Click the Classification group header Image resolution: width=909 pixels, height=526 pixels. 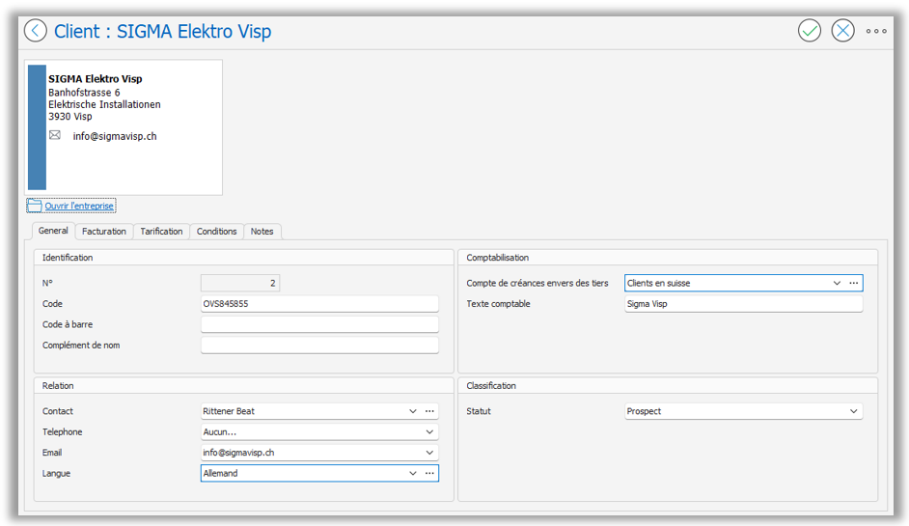491,386
